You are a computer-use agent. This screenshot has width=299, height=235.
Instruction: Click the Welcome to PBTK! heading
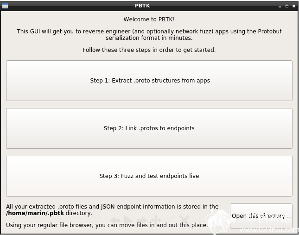click(x=149, y=19)
